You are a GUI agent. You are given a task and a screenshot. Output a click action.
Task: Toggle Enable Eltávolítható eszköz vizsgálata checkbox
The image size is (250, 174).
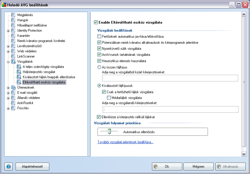tap(96, 22)
